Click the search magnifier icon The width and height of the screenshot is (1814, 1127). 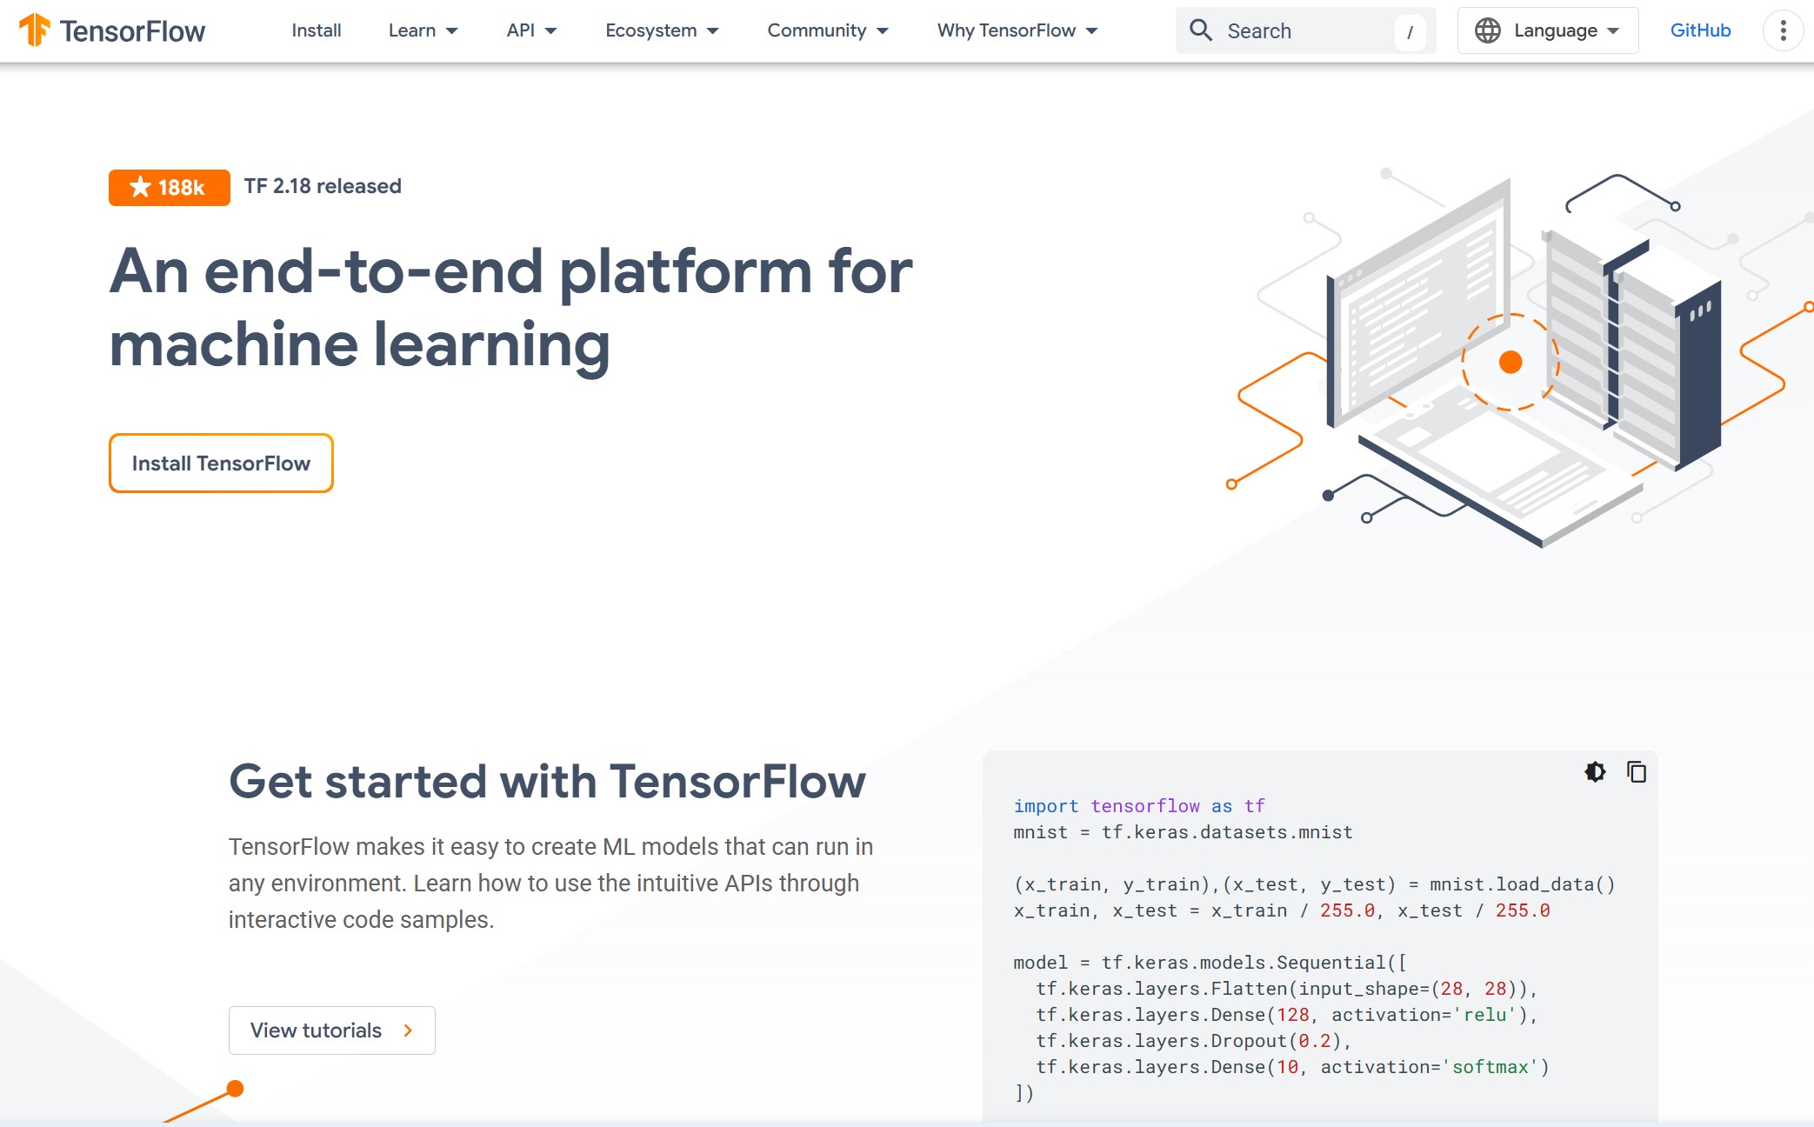click(1201, 30)
